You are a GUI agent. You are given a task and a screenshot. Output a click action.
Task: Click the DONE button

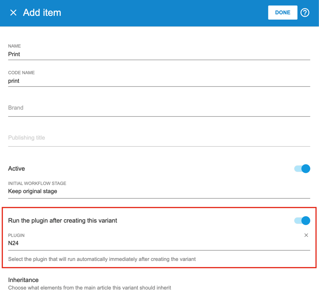point(283,13)
